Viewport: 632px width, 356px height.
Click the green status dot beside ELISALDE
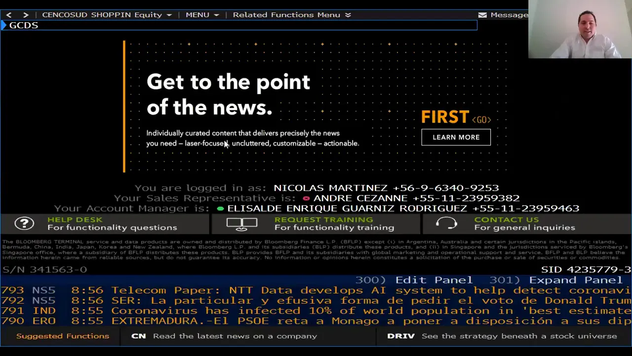pyautogui.click(x=220, y=209)
